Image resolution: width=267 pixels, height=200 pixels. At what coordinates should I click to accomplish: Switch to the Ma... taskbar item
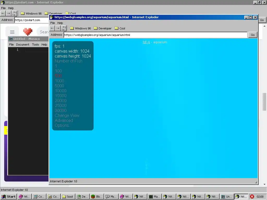pyautogui.click(x=154, y=197)
